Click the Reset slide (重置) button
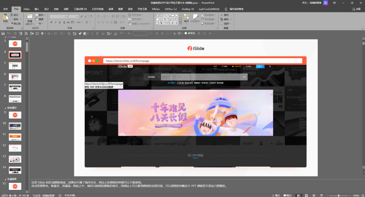Screen dimensions: 365x197 [39, 19]
